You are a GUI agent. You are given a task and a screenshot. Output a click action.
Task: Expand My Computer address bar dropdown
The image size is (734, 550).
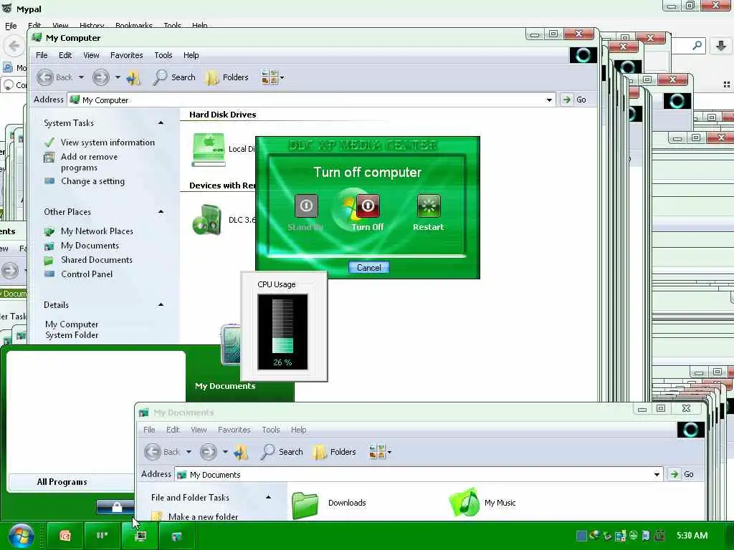pyautogui.click(x=549, y=100)
